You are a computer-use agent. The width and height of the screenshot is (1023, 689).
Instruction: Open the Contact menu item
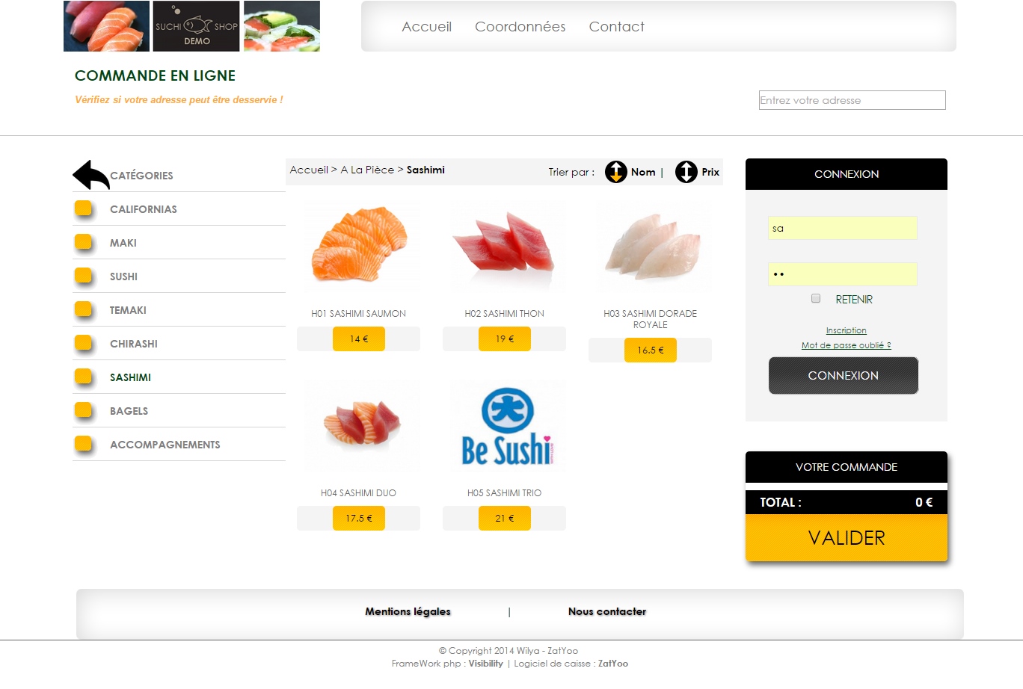point(616,27)
